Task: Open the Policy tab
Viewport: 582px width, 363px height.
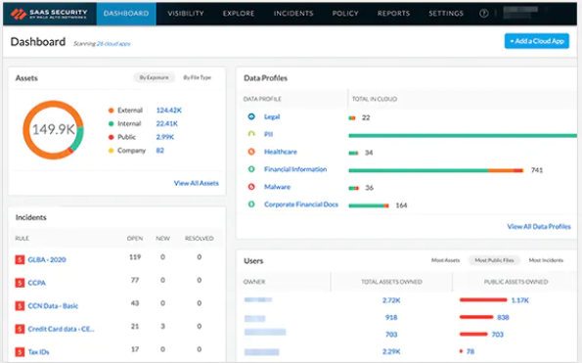Action: [345, 14]
